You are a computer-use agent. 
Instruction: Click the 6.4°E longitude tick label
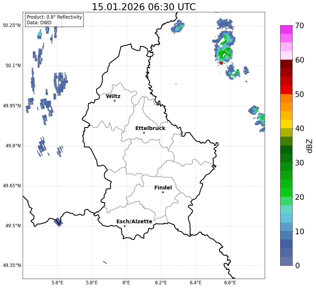[196, 283]
